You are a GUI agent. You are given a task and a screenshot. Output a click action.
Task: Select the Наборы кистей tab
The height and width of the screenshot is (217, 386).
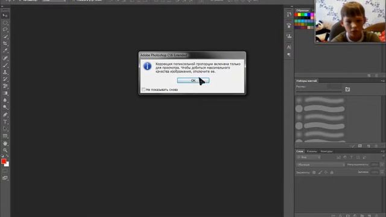pos(306,81)
